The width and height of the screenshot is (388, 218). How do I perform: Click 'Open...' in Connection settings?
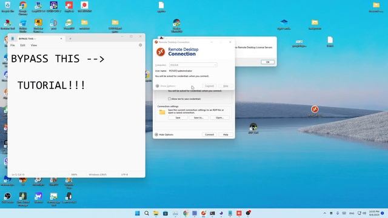(x=219, y=117)
